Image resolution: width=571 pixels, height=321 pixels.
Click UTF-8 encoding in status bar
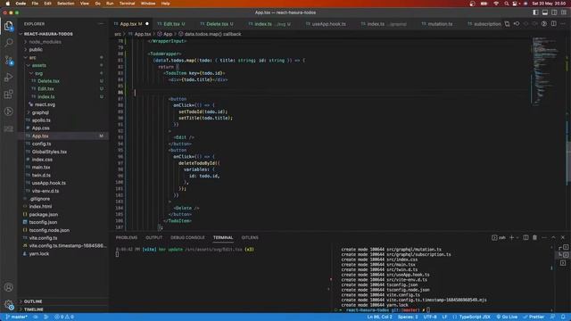[430, 317]
